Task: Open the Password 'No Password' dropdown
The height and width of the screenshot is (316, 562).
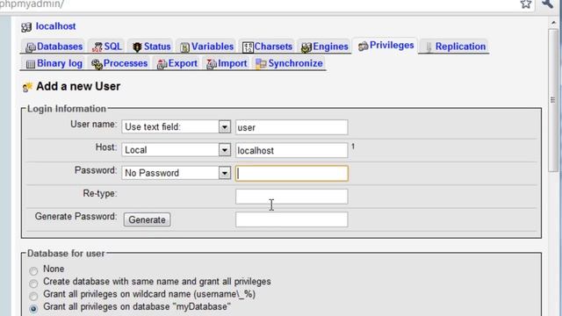Action: point(176,173)
